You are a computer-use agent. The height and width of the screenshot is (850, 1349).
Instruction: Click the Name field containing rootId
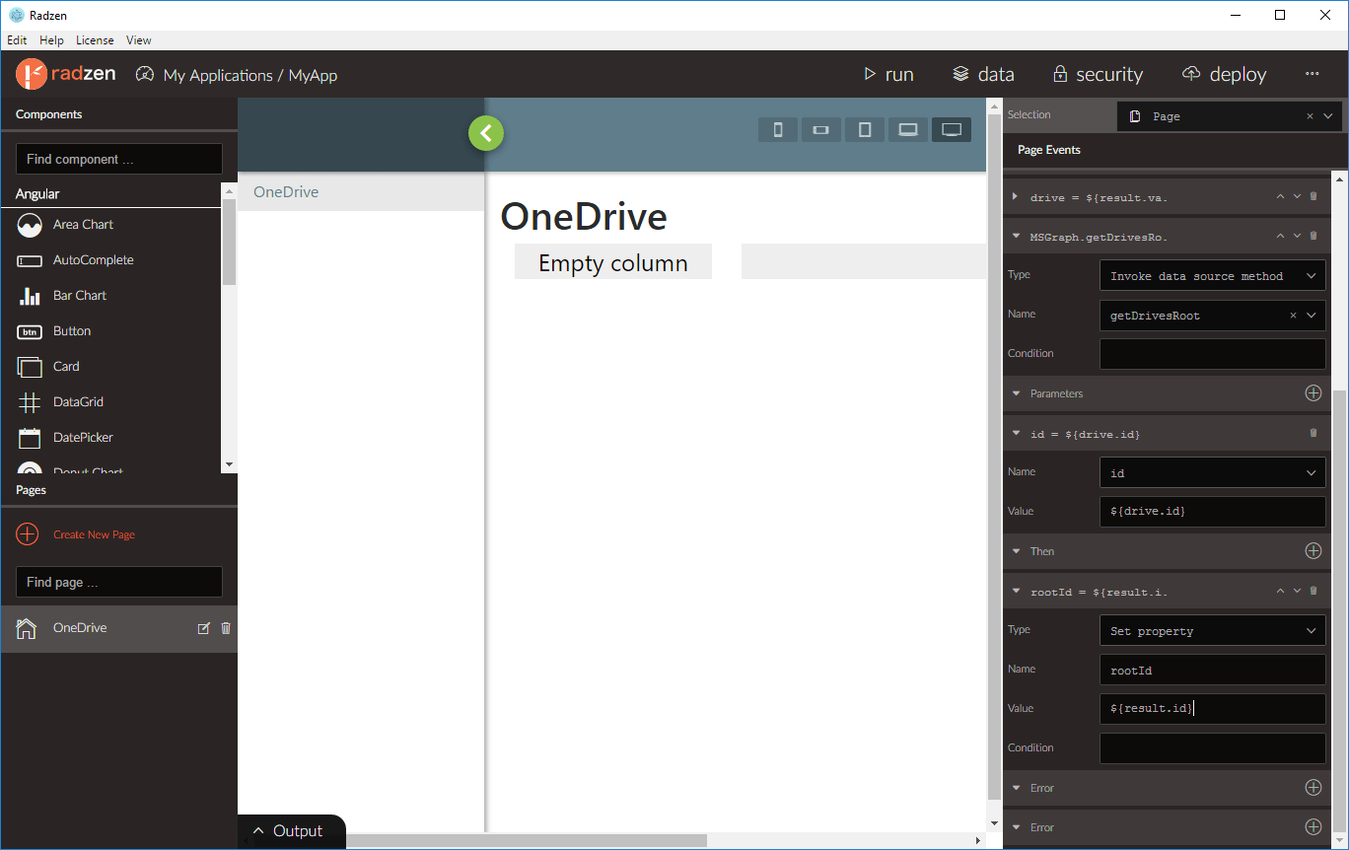pyautogui.click(x=1213, y=670)
